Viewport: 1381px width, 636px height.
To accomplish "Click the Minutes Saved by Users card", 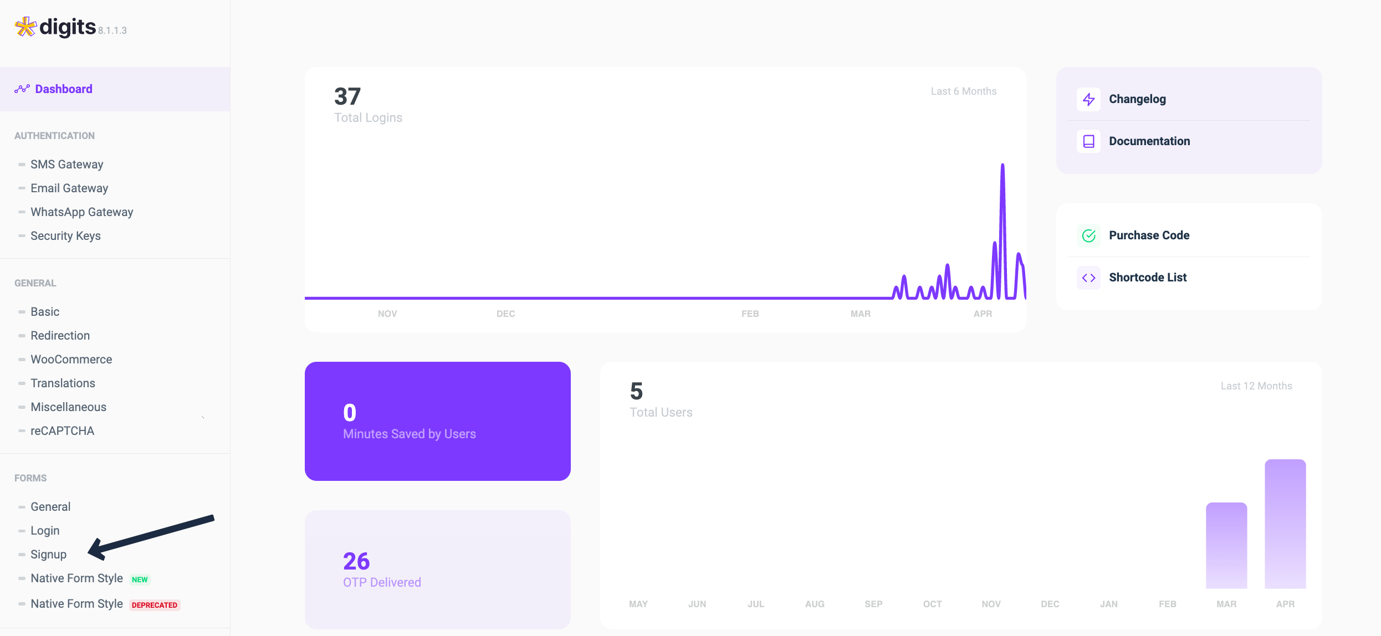I will coord(437,421).
